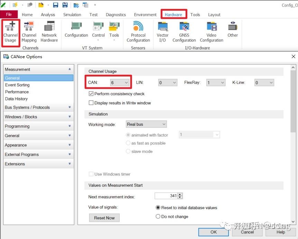This screenshot has height=239, width=298.
Task: Expand External Programs section
Action: point(69,154)
